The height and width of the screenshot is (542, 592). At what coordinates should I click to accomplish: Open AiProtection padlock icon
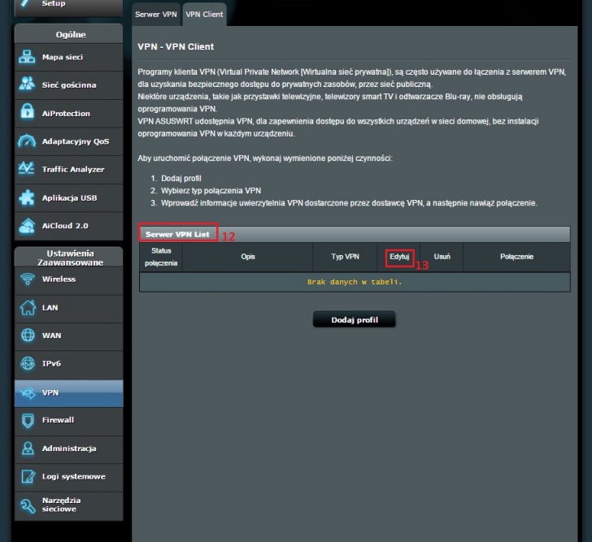(x=27, y=112)
